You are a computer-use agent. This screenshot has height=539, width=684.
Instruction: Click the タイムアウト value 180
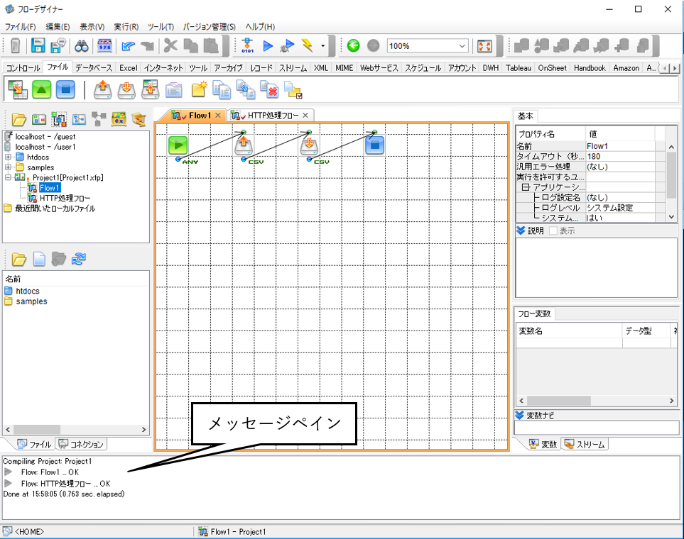pos(620,156)
